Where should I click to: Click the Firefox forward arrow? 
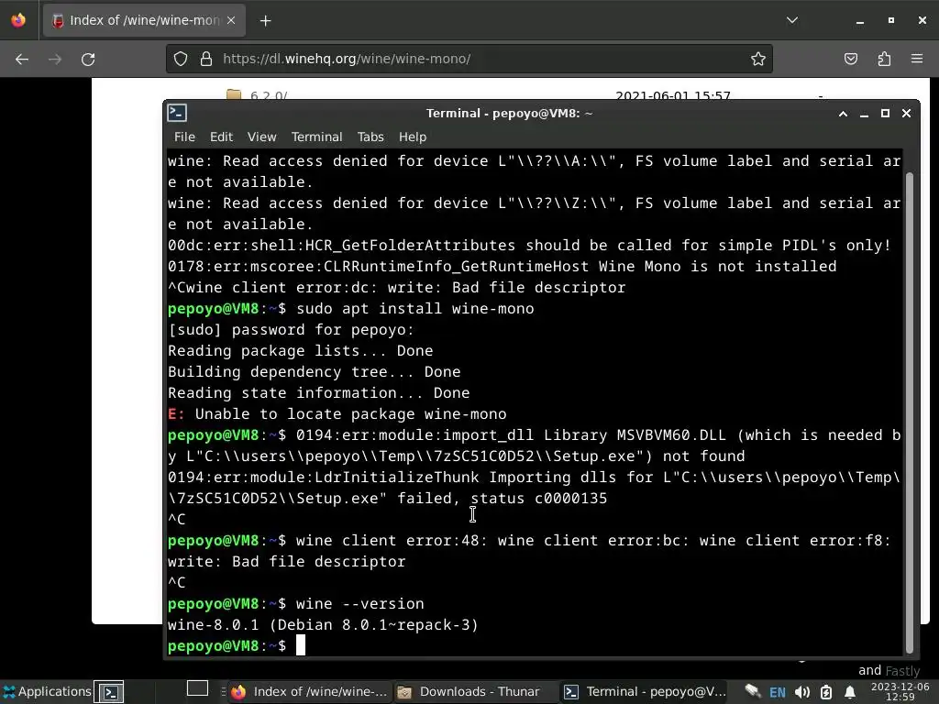tap(55, 60)
